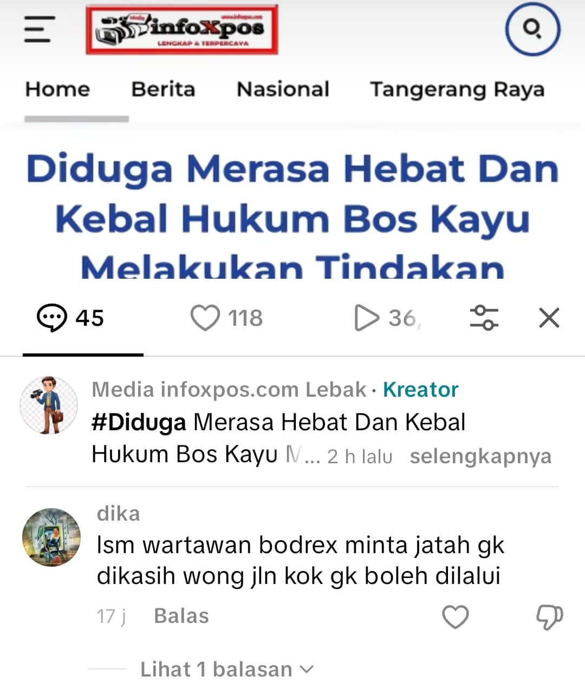
Task: Open the comment filter sliders icon
Action: click(484, 318)
